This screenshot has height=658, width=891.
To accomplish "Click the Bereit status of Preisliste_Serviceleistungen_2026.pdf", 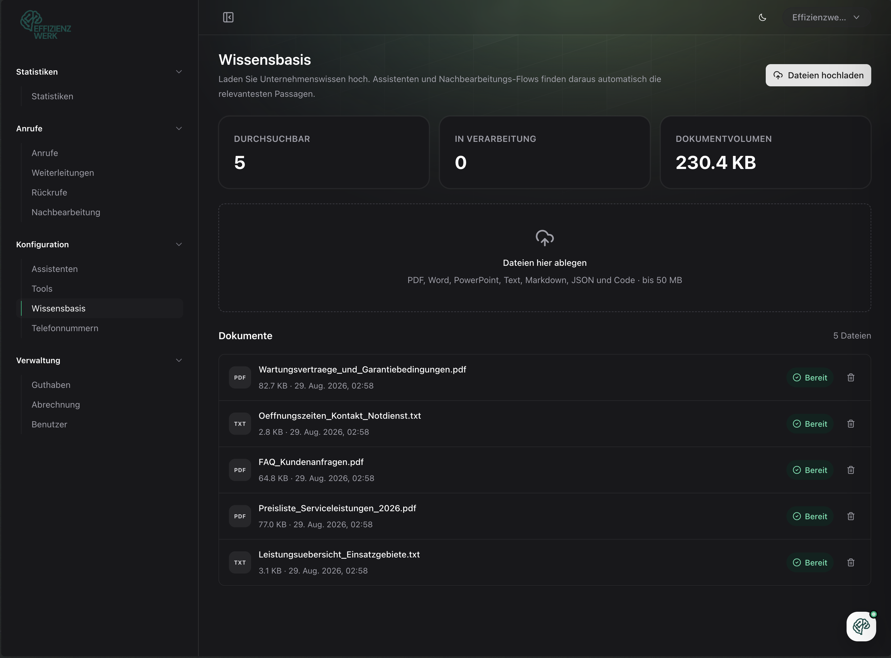I will click(810, 516).
